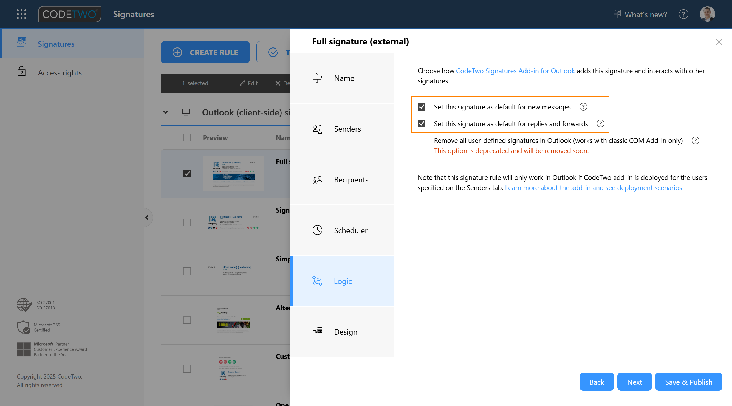Click the Signatures sidebar envelope icon
This screenshot has height=406, width=732.
(x=22, y=42)
